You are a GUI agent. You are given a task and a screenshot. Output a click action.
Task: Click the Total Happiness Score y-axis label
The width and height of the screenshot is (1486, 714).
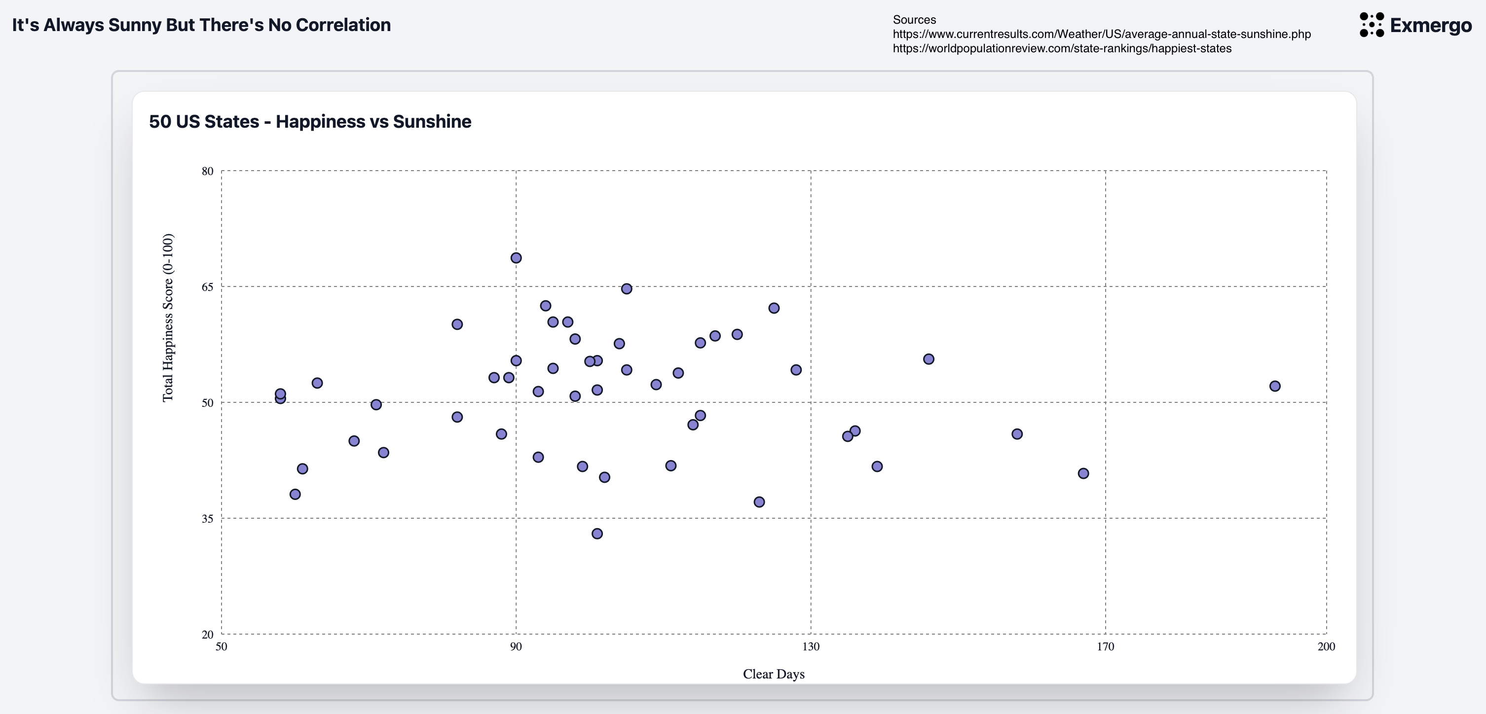tap(168, 318)
